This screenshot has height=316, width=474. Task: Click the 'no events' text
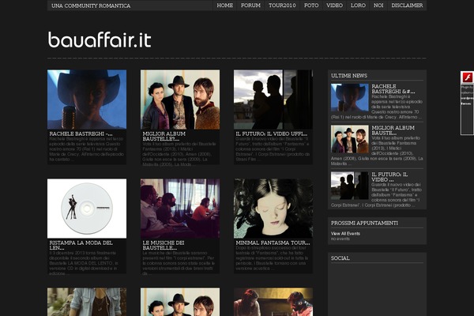click(x=340, y=239)
